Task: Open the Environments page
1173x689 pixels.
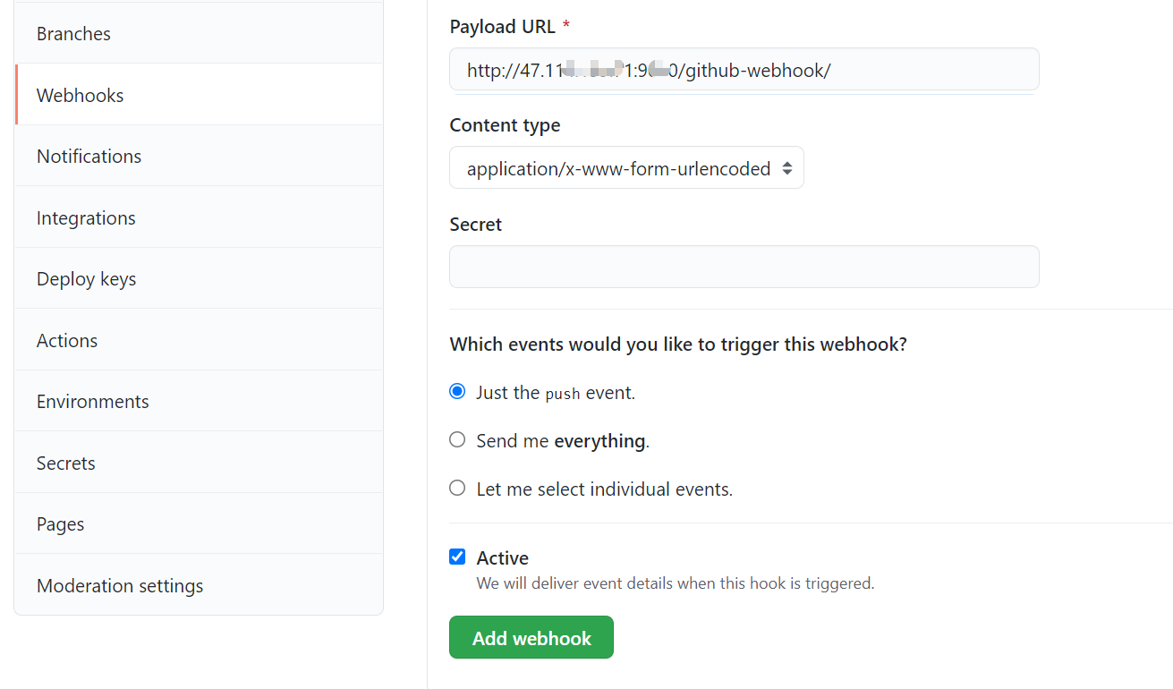Action: [x=199, y=401]
